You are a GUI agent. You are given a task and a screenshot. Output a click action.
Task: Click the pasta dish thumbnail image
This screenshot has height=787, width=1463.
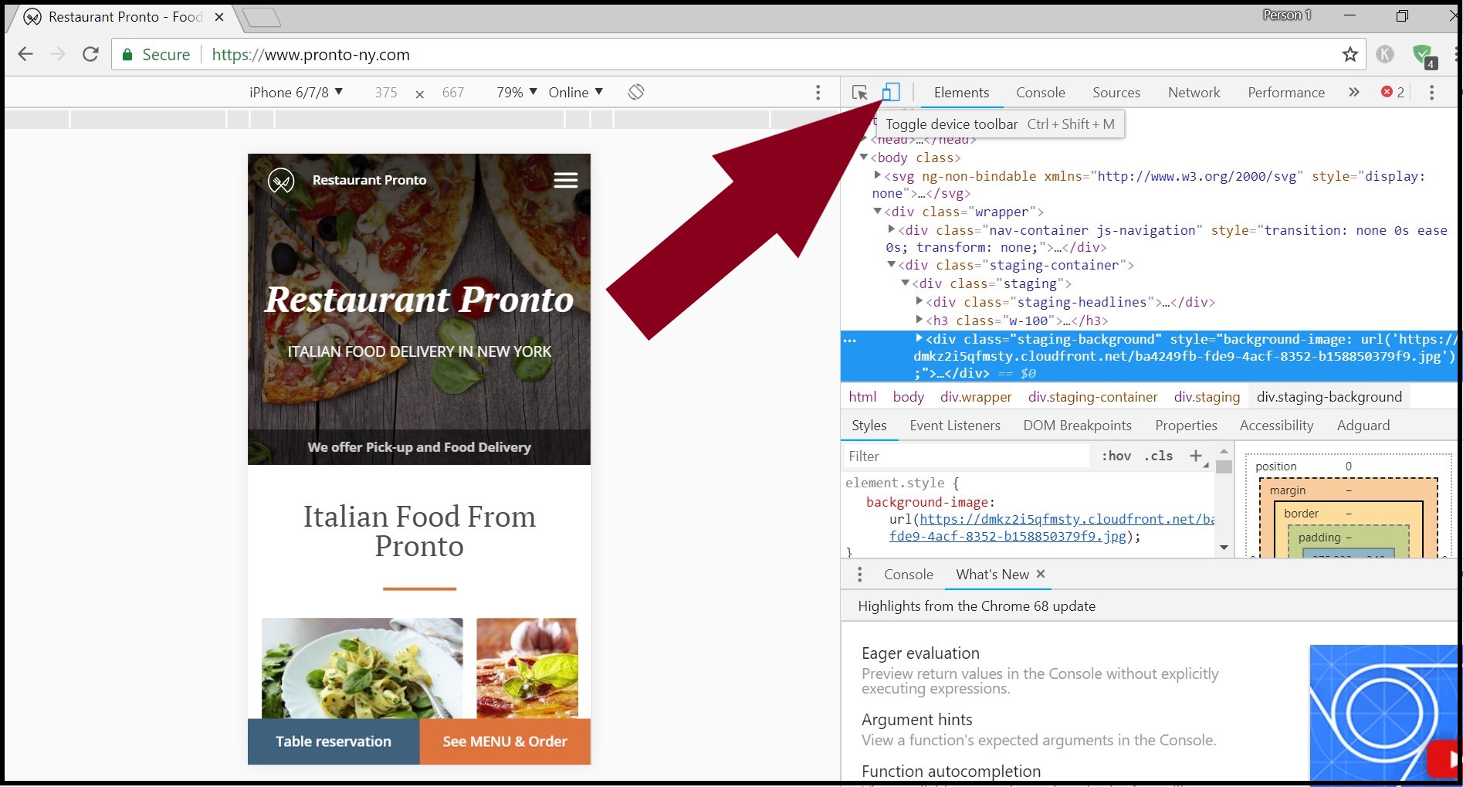click(x=362, y=668)
